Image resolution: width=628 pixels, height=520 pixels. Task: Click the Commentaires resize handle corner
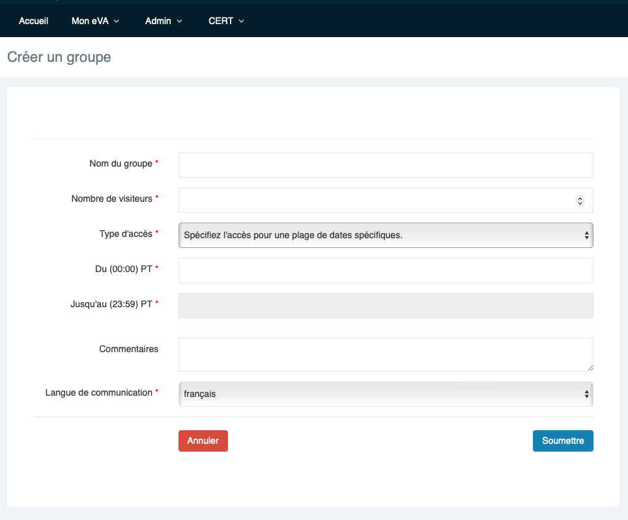(x=590, y=368)
